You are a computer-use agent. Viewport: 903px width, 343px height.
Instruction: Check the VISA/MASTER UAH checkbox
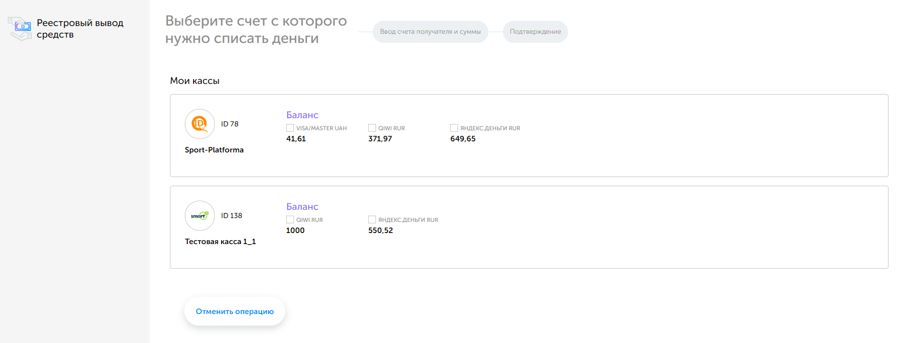click(290, 128)
